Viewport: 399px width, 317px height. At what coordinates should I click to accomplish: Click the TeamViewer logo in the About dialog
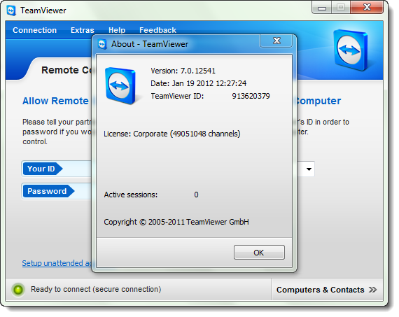(120, 86)
